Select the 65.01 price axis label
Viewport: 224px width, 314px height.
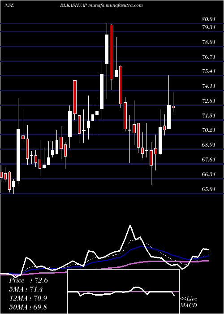tap(209, 189)
